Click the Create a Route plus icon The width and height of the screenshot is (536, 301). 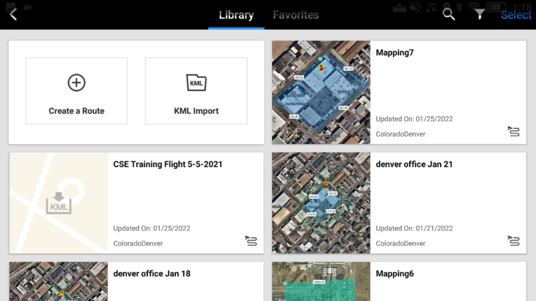(x=77, y=83)
